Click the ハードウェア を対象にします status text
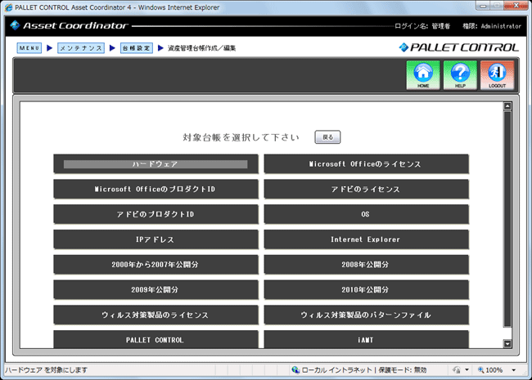This screenshot has width=532, height=380. click(x=46, y=370)
